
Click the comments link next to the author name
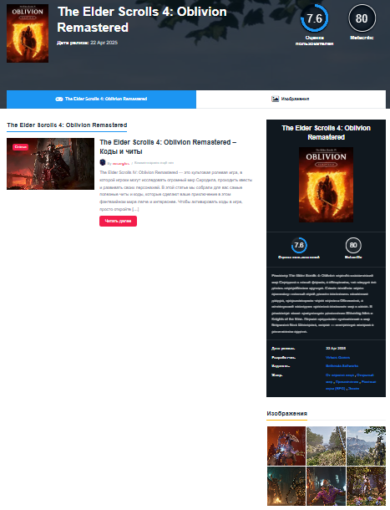click(x=154, y=163)
